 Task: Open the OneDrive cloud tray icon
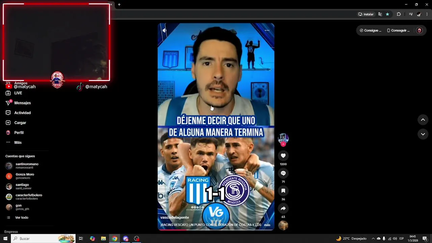tap(379, 239)
